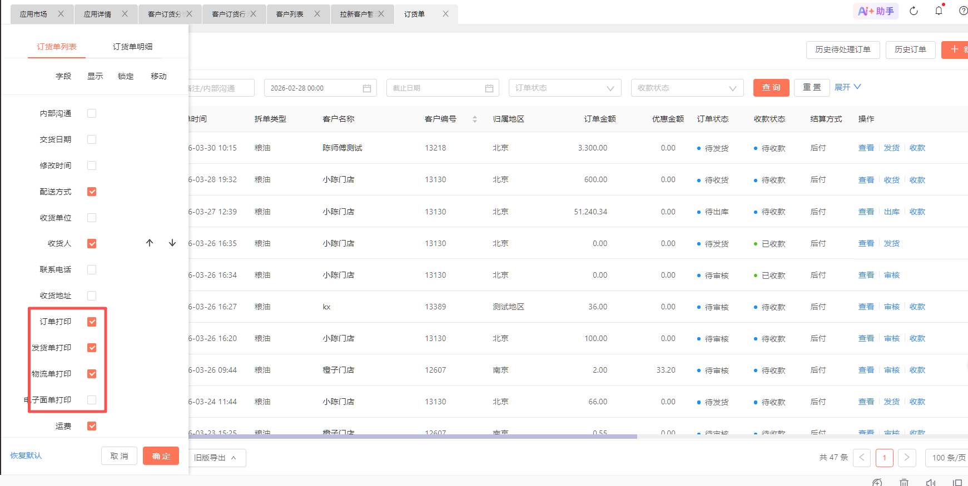
Task: Go to next page arrow
Action: click(x=907, y=458)
